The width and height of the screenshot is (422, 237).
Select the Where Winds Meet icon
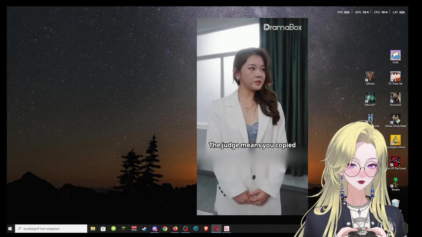pos(395,121)
